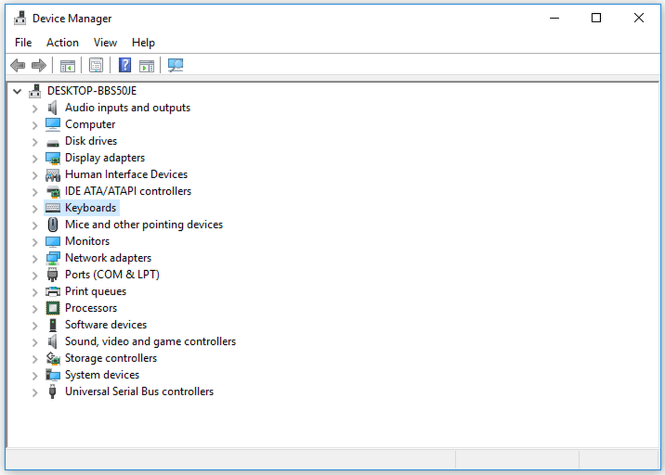Click the chip icon beside Processors
The width and height of the screenshot is (665, 475).
pyautogui.click(x=53, y=308)
